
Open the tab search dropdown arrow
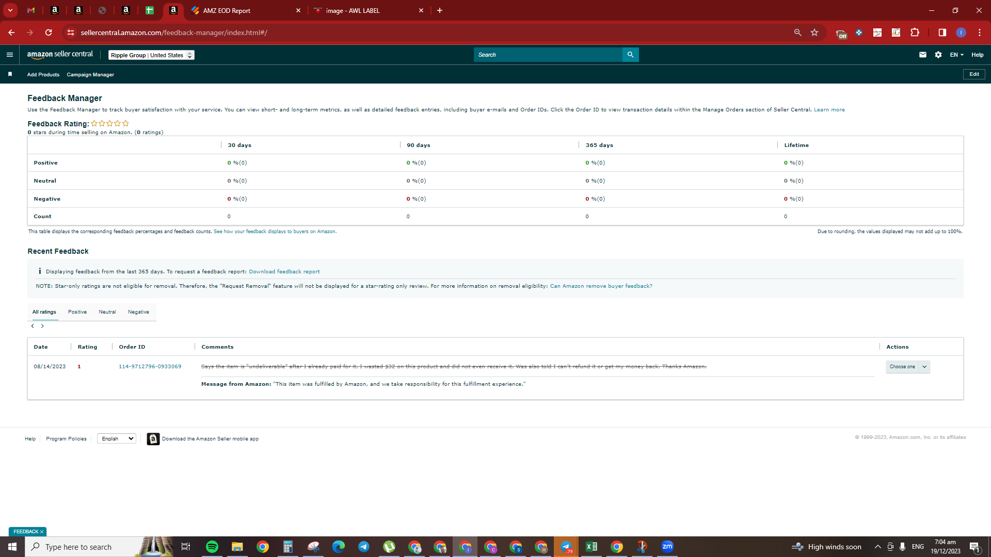tap(10, 10)
